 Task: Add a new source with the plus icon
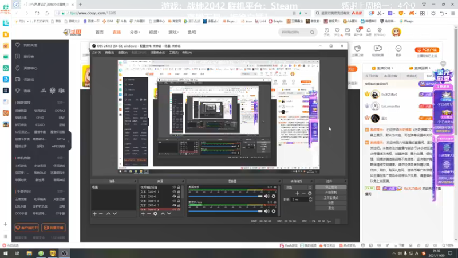[x=143, y=214]
